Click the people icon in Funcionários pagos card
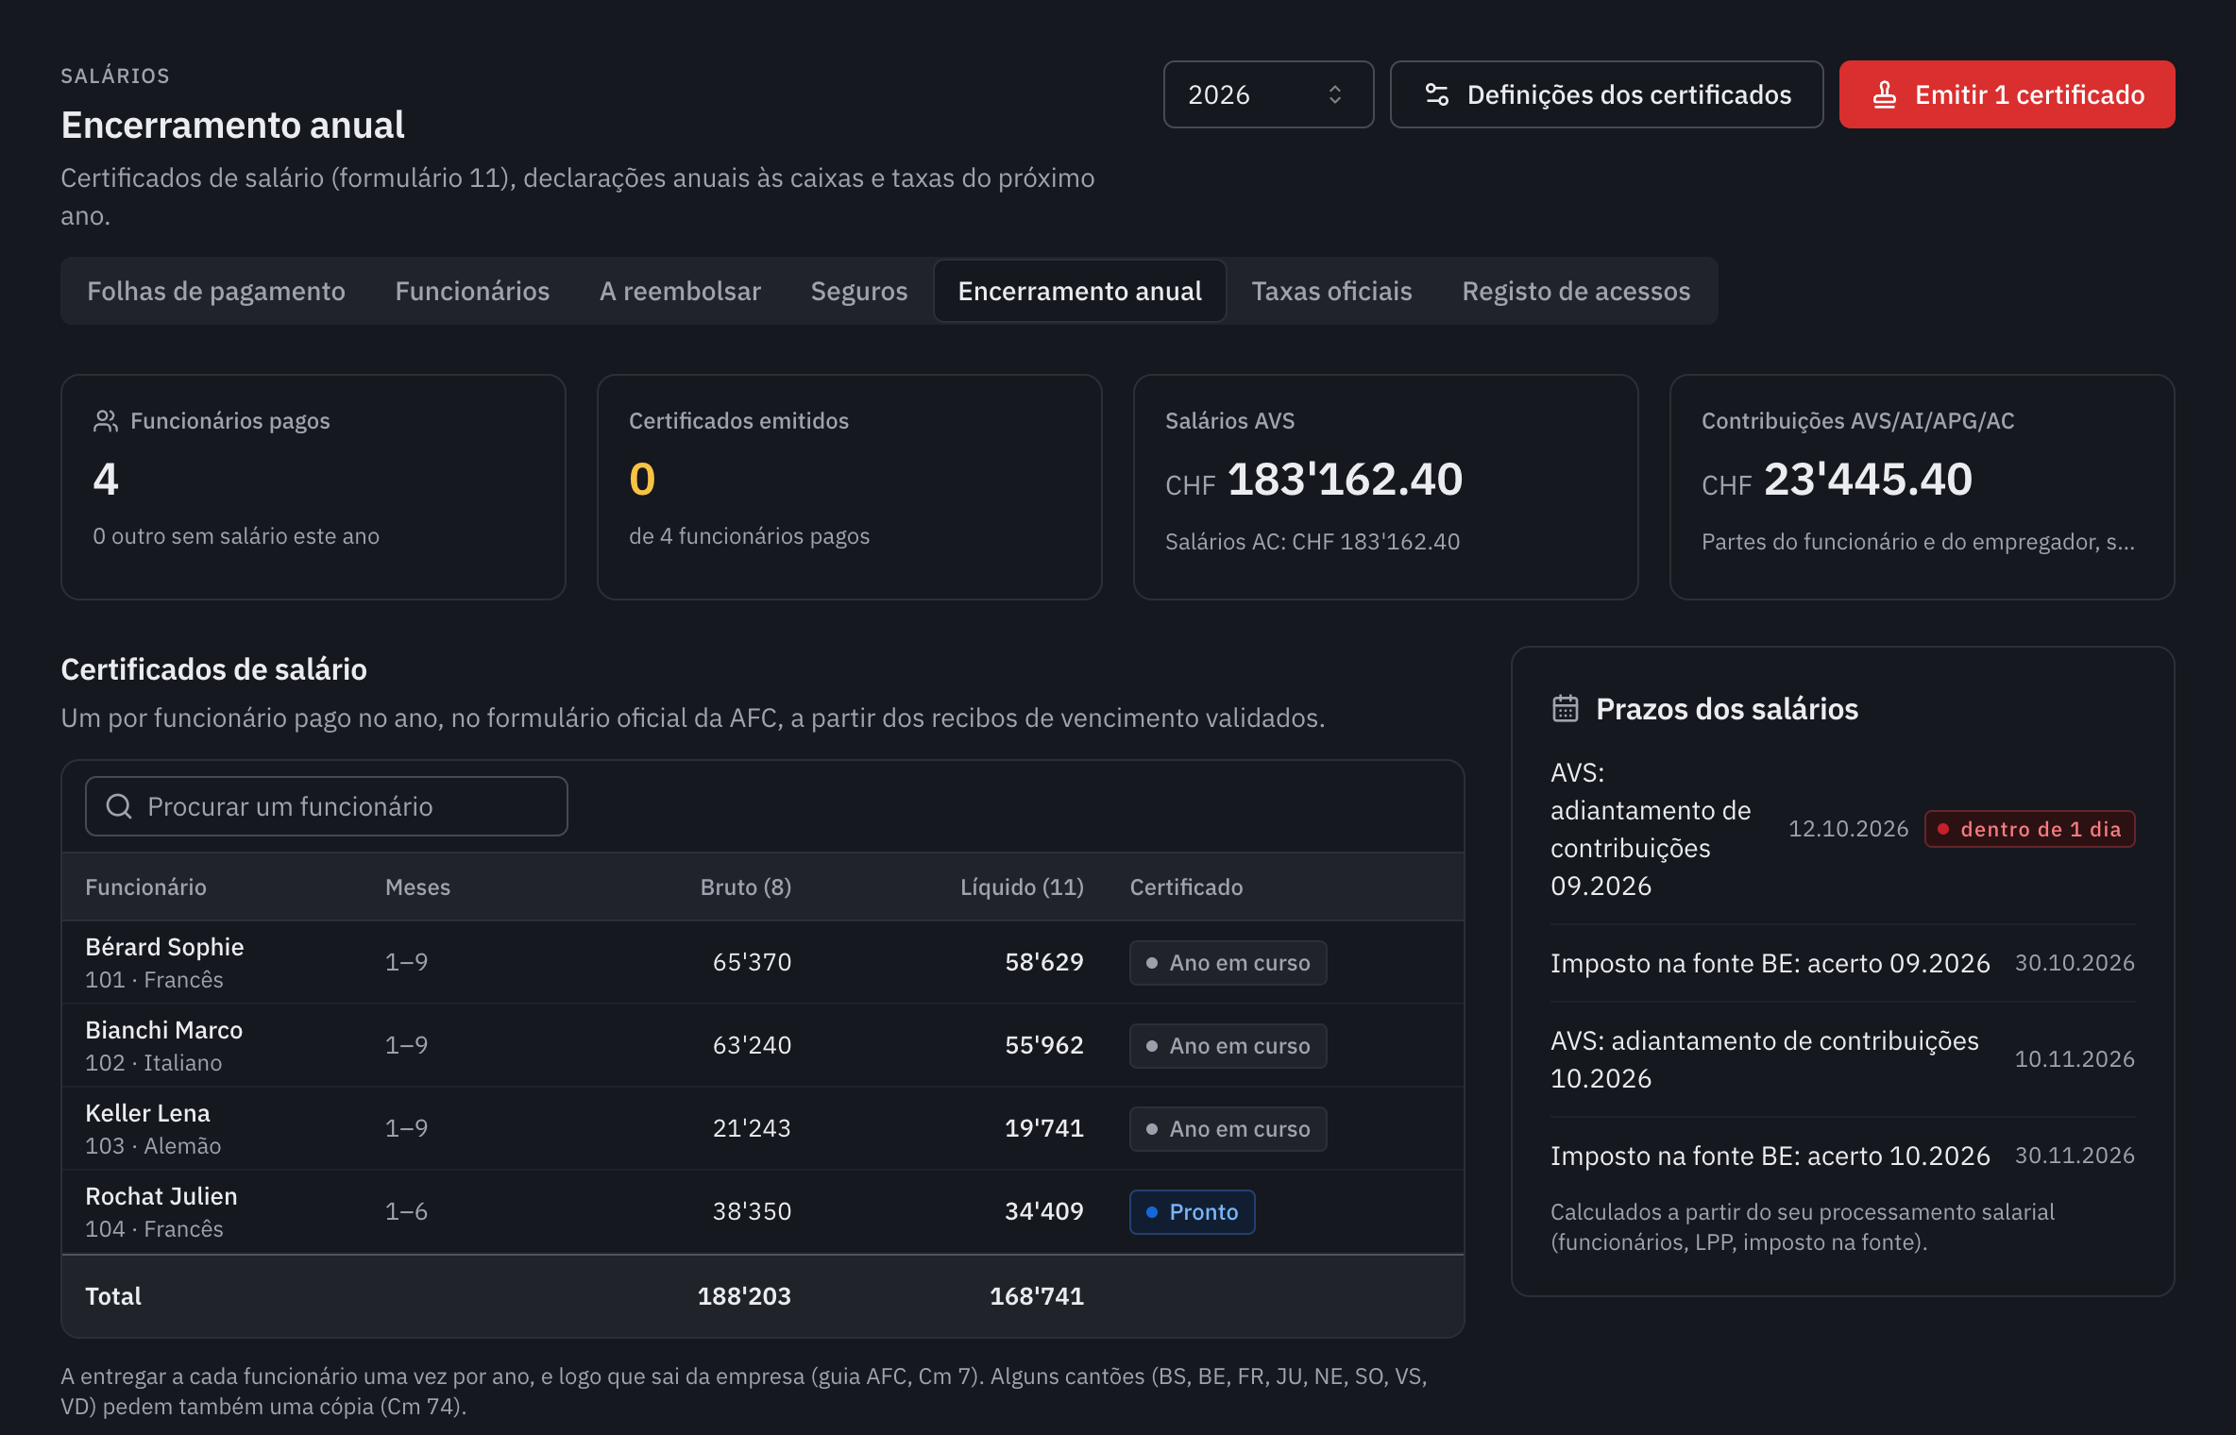Screen dimensions: 2236x1435 (x=105, y=421)
